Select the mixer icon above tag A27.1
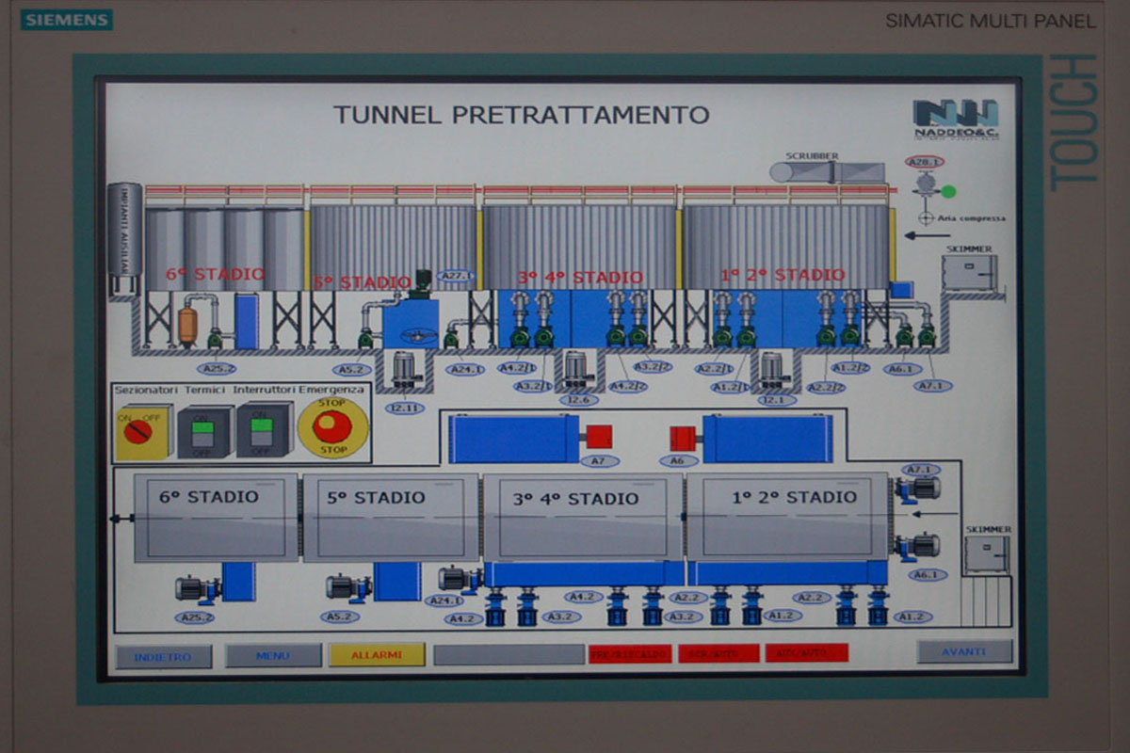 [422, 279]
